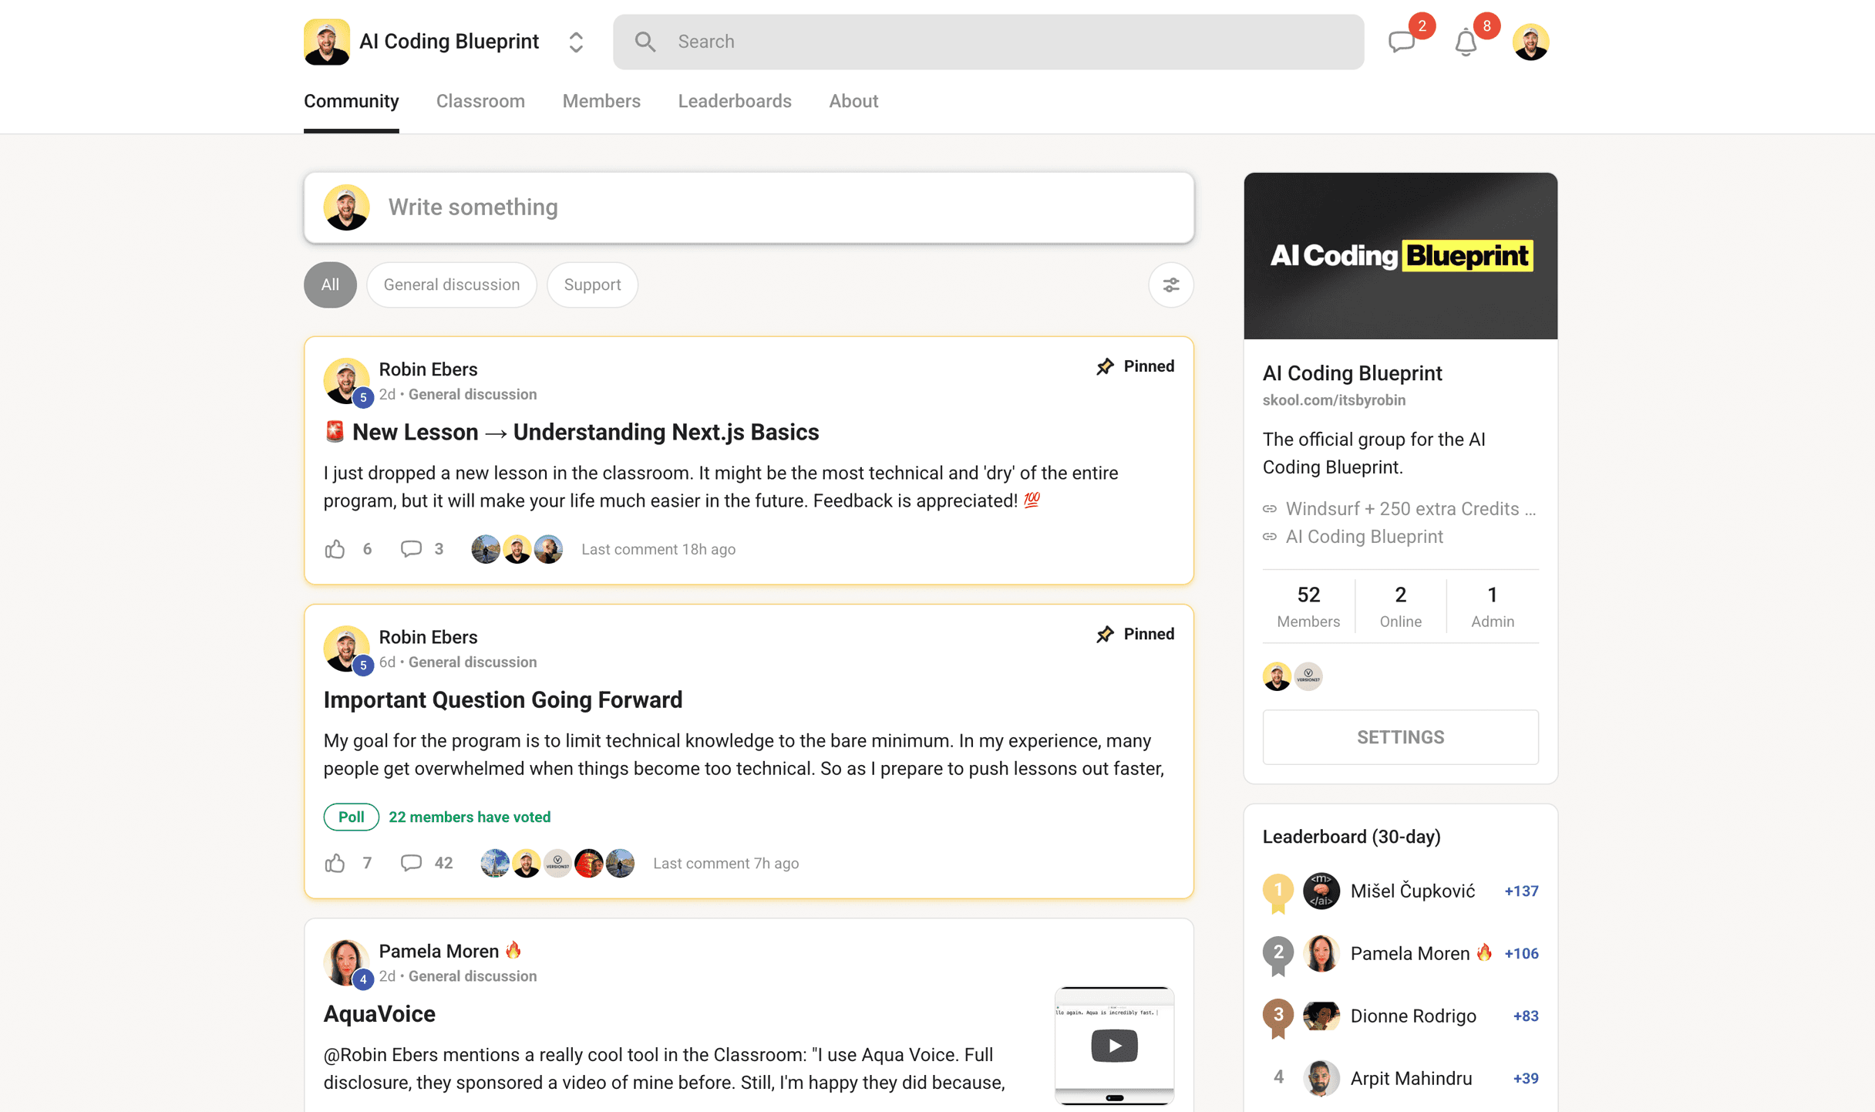This screenshot has width=1875, height=1112.
Task: Click Robin Ebers avatar on Next.js post
Action: coord(346,380)
